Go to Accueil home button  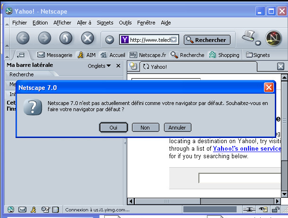(113, 55)
